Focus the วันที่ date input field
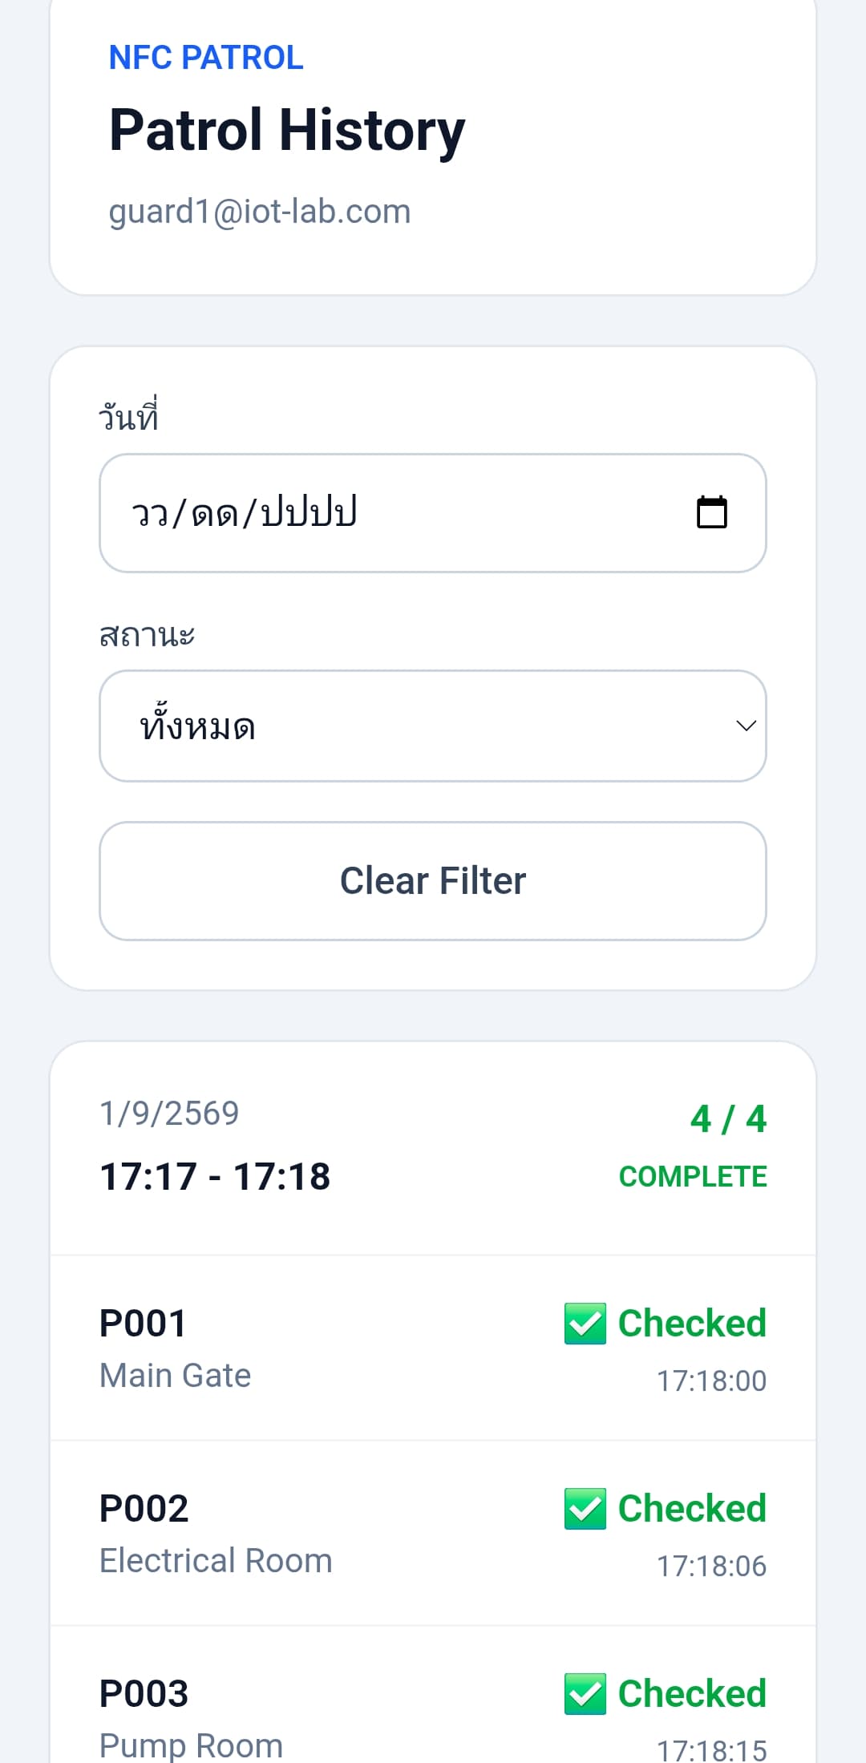866x1763 pixels. coord(433,513)
